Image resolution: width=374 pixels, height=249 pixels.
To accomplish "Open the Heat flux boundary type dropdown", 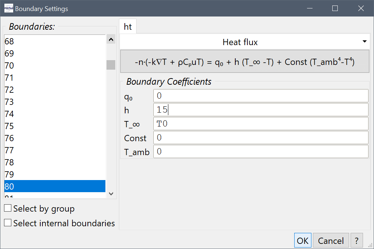I will (244, 42).
